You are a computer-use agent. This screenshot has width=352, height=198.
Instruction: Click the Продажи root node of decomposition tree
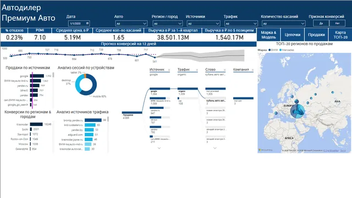pyautogui.click(x=132, y=113)
